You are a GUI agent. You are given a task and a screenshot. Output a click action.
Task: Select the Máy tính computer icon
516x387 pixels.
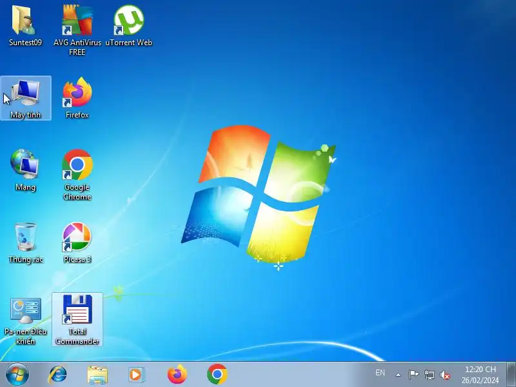pyautogui.click(x=26, y=98)
